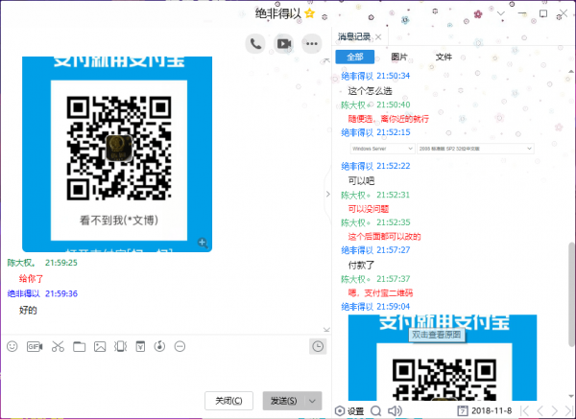
Task: Switch to the 图片 tab
Action: coord(399,57)
